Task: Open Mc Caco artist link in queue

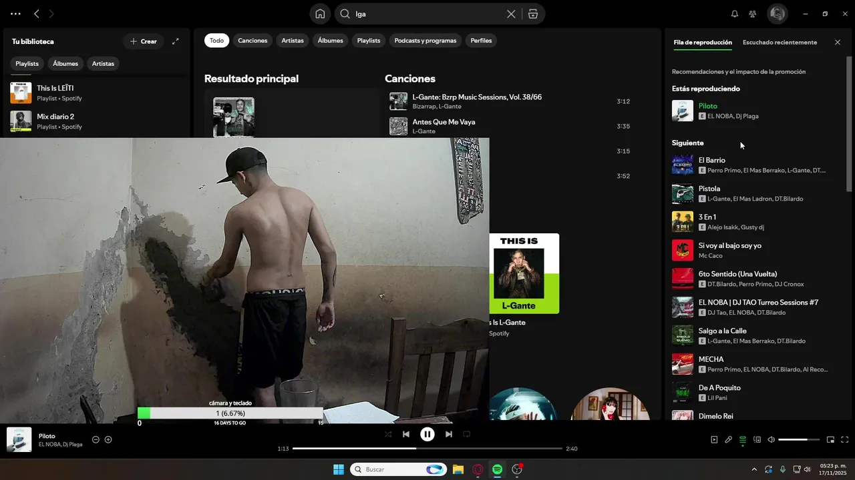Action: pos(710,256)
